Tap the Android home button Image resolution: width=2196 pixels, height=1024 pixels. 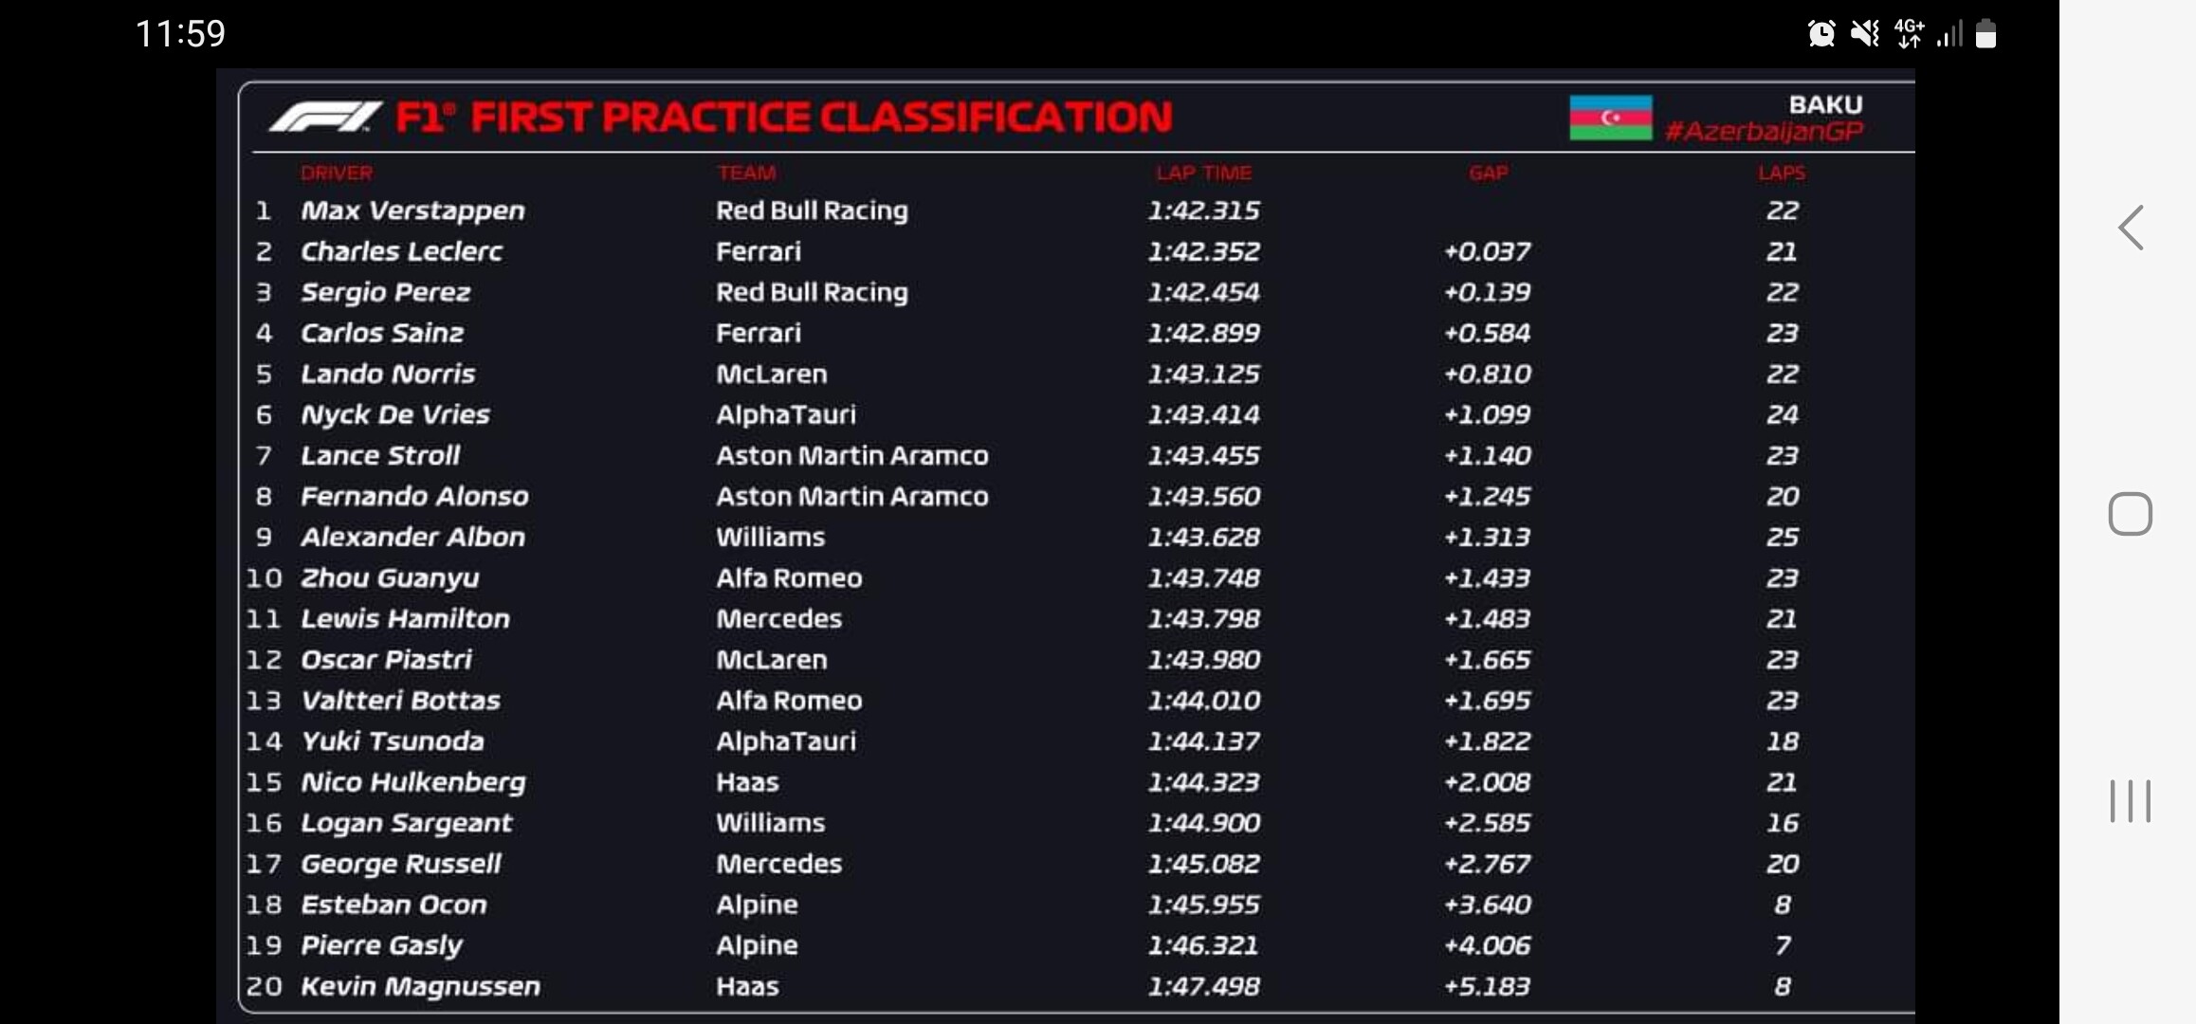click(x=2130, y=514)
